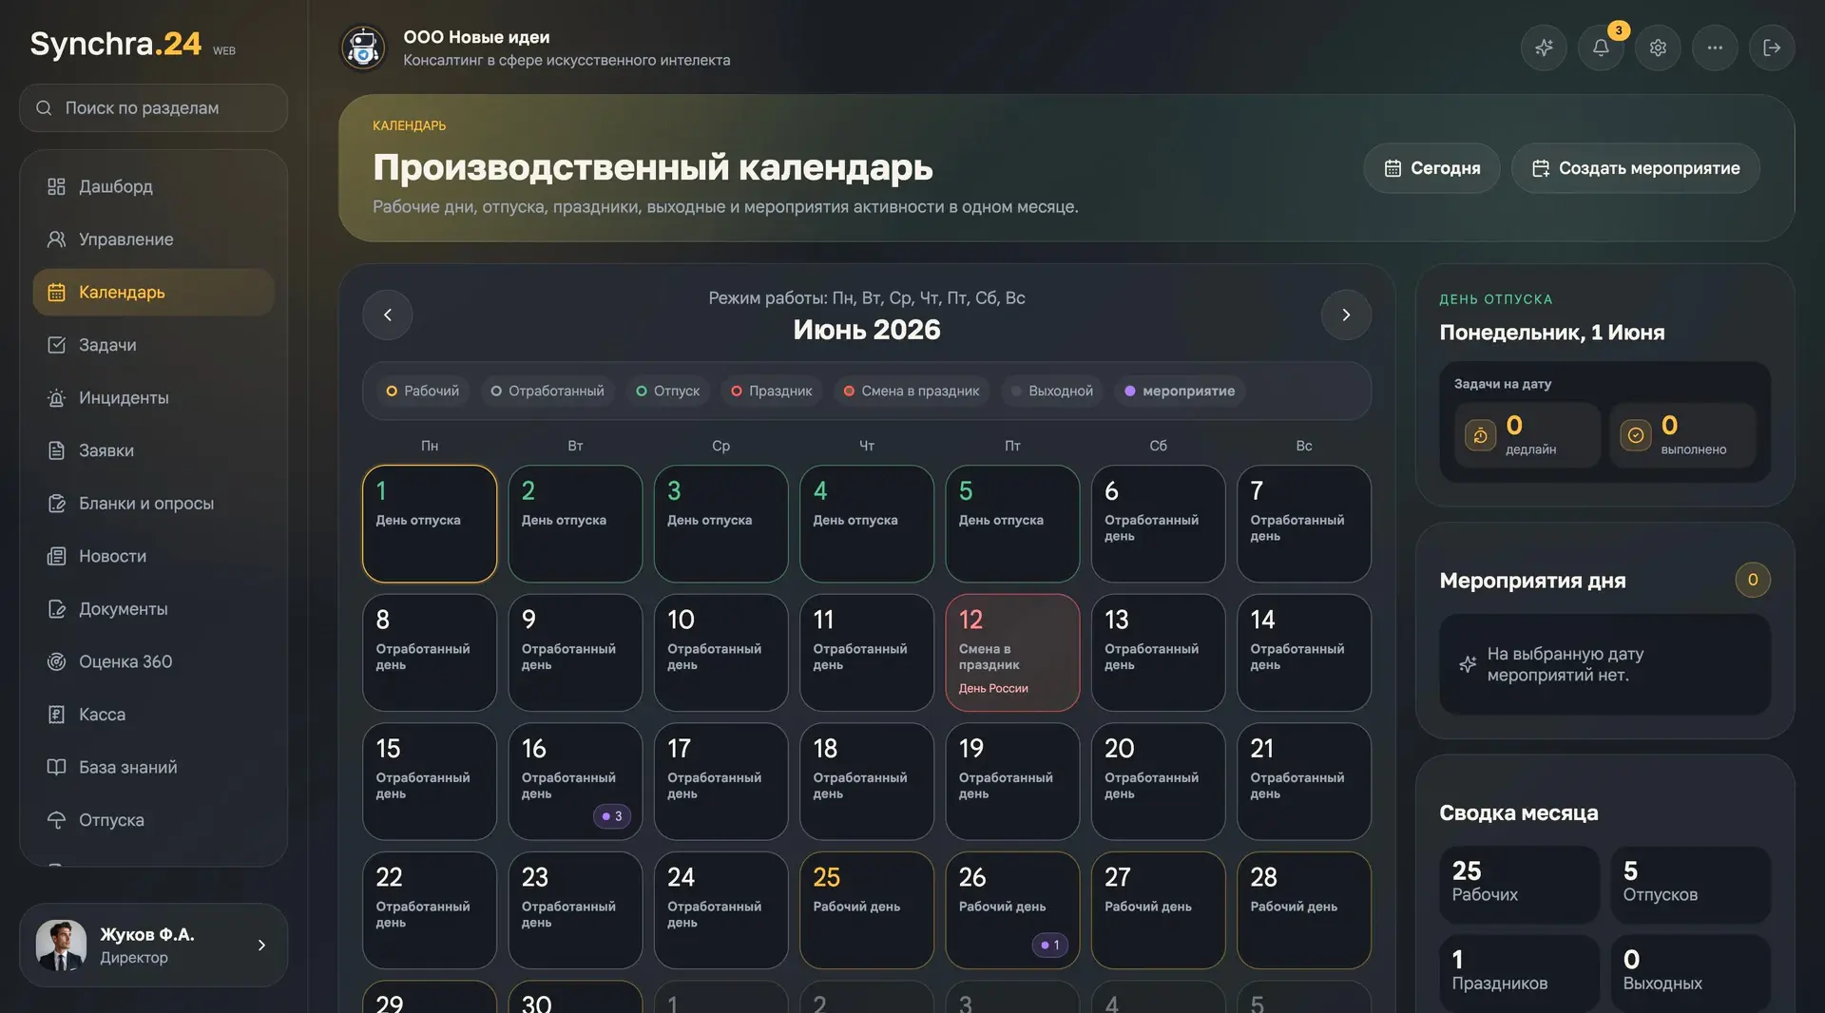Click the 5 Отпусков summary card

[1691, 885]
